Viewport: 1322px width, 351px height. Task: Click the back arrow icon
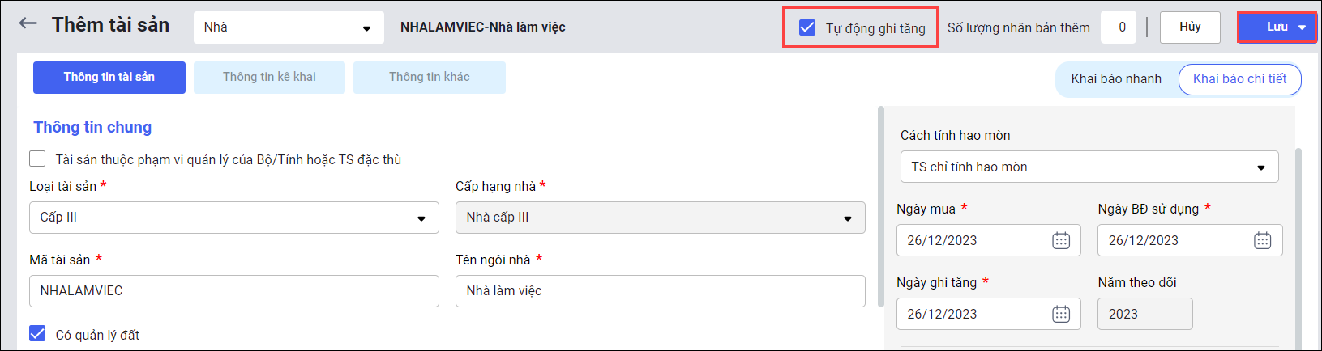point(28,23)
